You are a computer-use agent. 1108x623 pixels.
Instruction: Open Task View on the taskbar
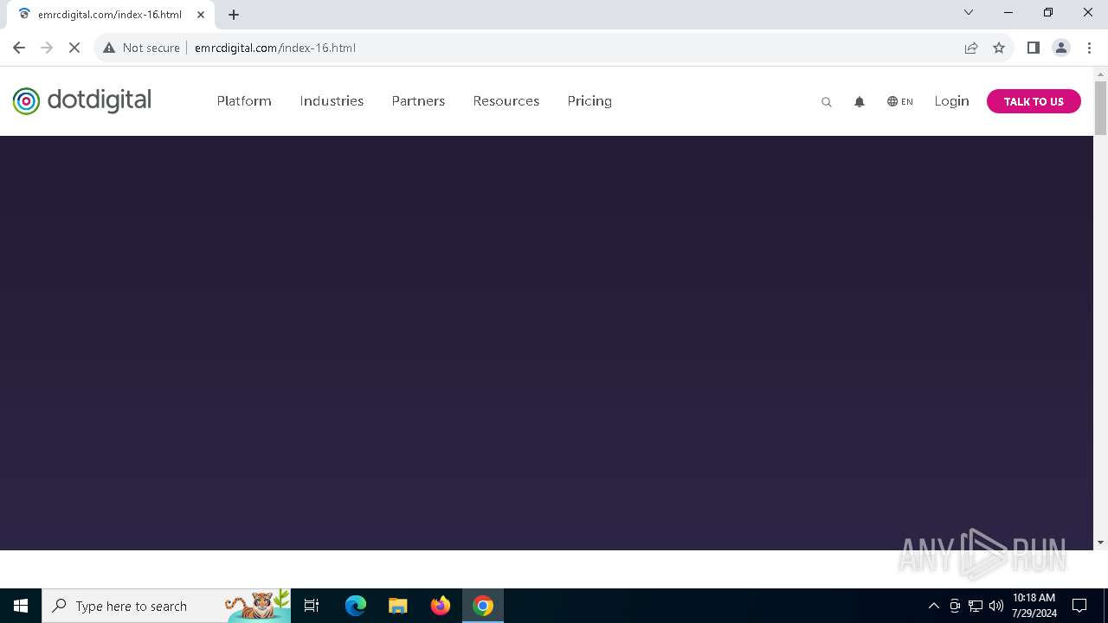point(312,606)
